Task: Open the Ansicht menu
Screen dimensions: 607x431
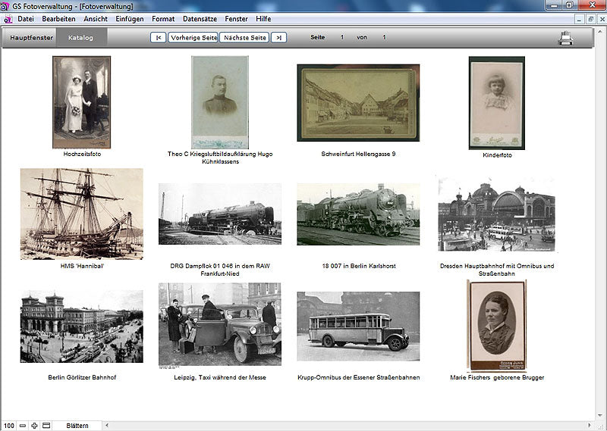Action: (x=96, y=18)
